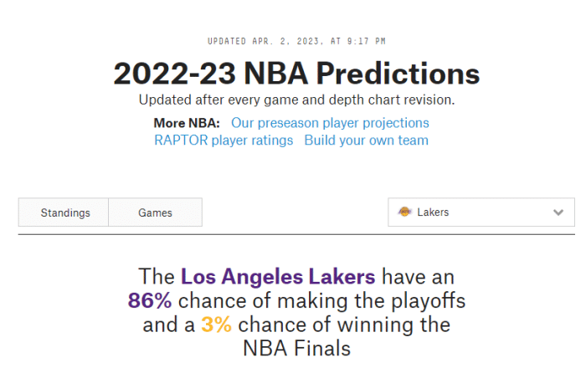Open the Lakers team selector label
The image size is (586, 368).
pyautogui.click(x=433, y=212)
